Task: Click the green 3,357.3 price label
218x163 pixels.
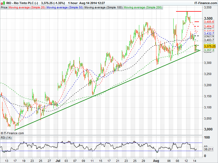Action: 209,50
